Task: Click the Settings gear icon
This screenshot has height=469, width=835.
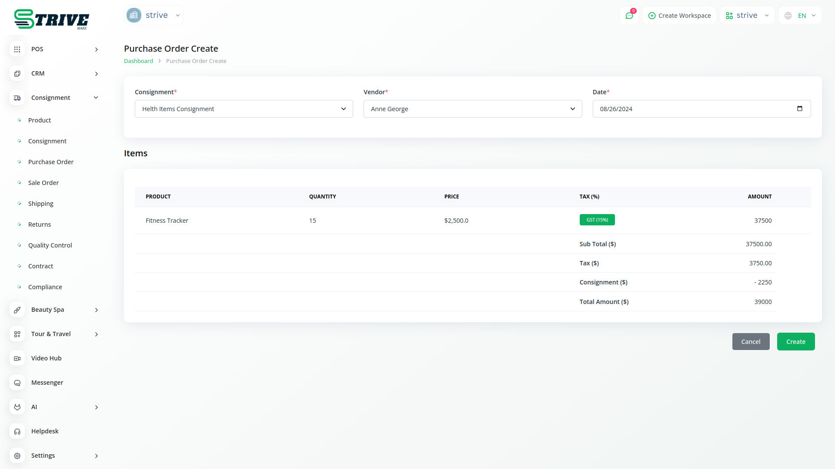Action: click(17, 456)
